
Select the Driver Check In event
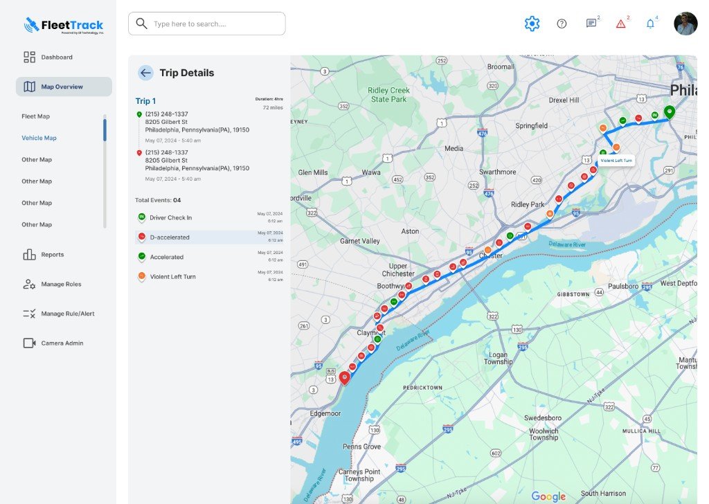coord(209,217)
